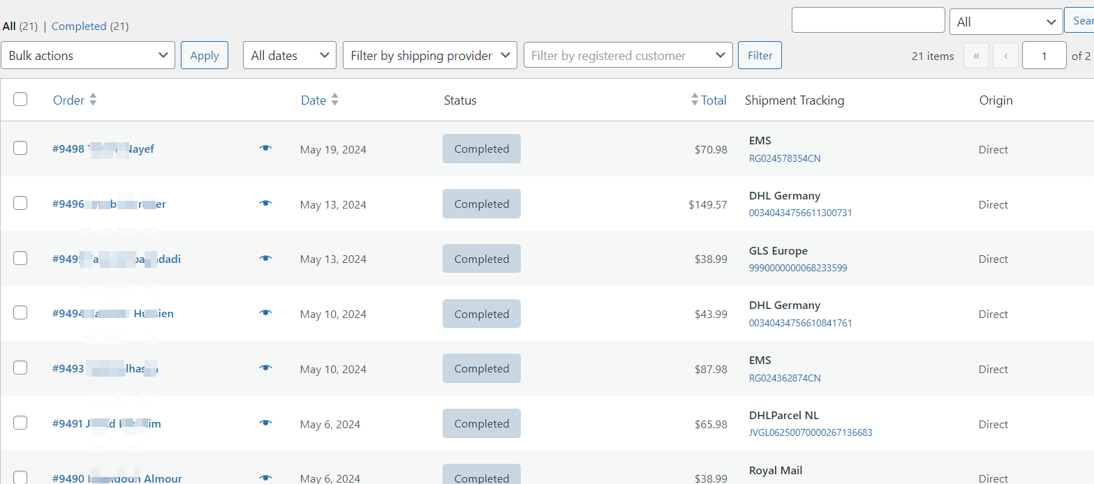1094x484 pixels.
Task: Switch to the Completed (21) view
Action: coord(90,27)
